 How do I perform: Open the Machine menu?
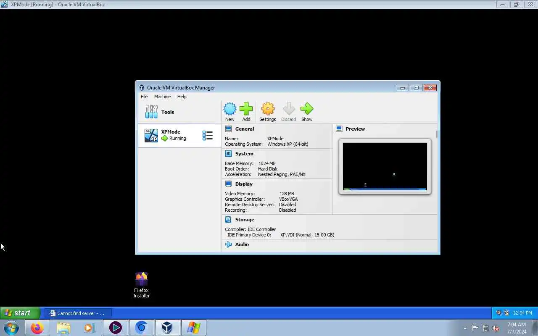point(162,97)
